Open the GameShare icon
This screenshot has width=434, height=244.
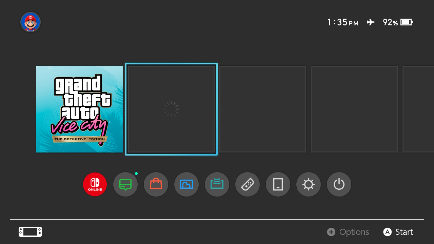tap(217, 184)
